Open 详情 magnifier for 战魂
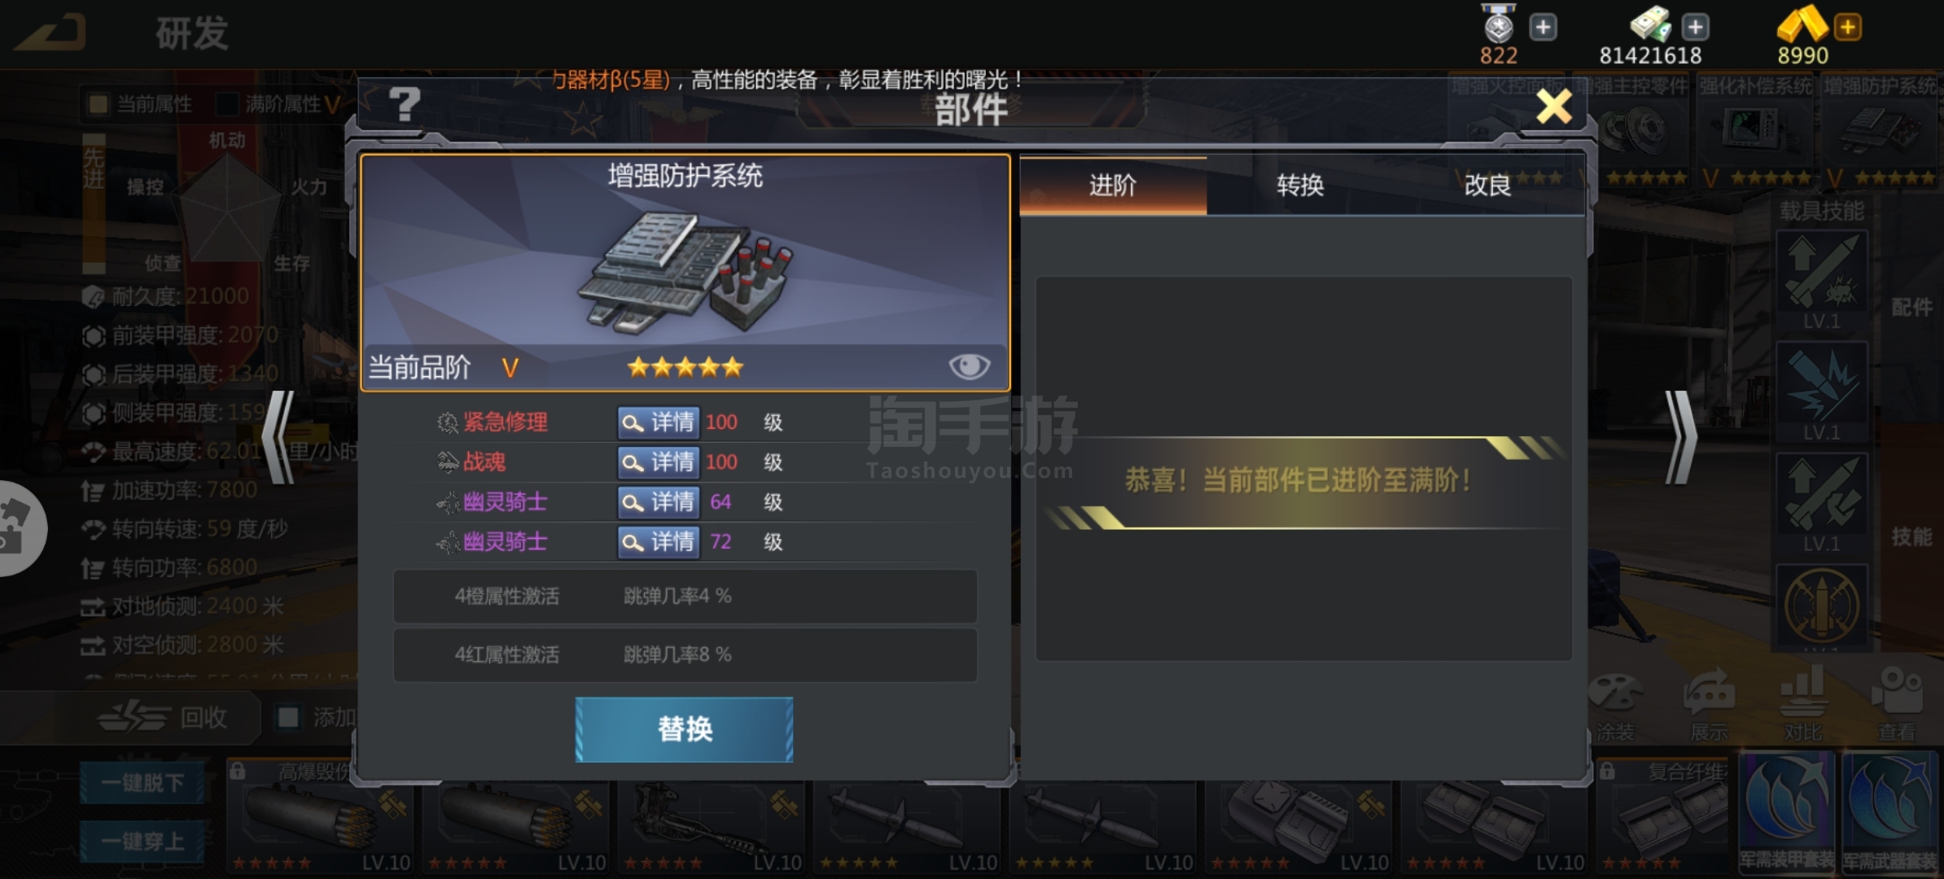Image resolution: width=1944 pixels, height=879 pixels. point(658,462)
